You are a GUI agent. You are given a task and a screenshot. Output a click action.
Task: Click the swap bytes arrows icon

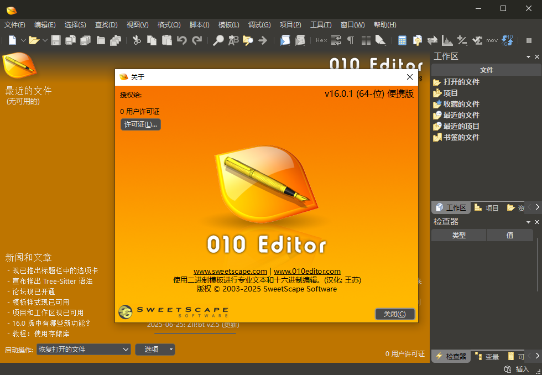tap(432, 40)
